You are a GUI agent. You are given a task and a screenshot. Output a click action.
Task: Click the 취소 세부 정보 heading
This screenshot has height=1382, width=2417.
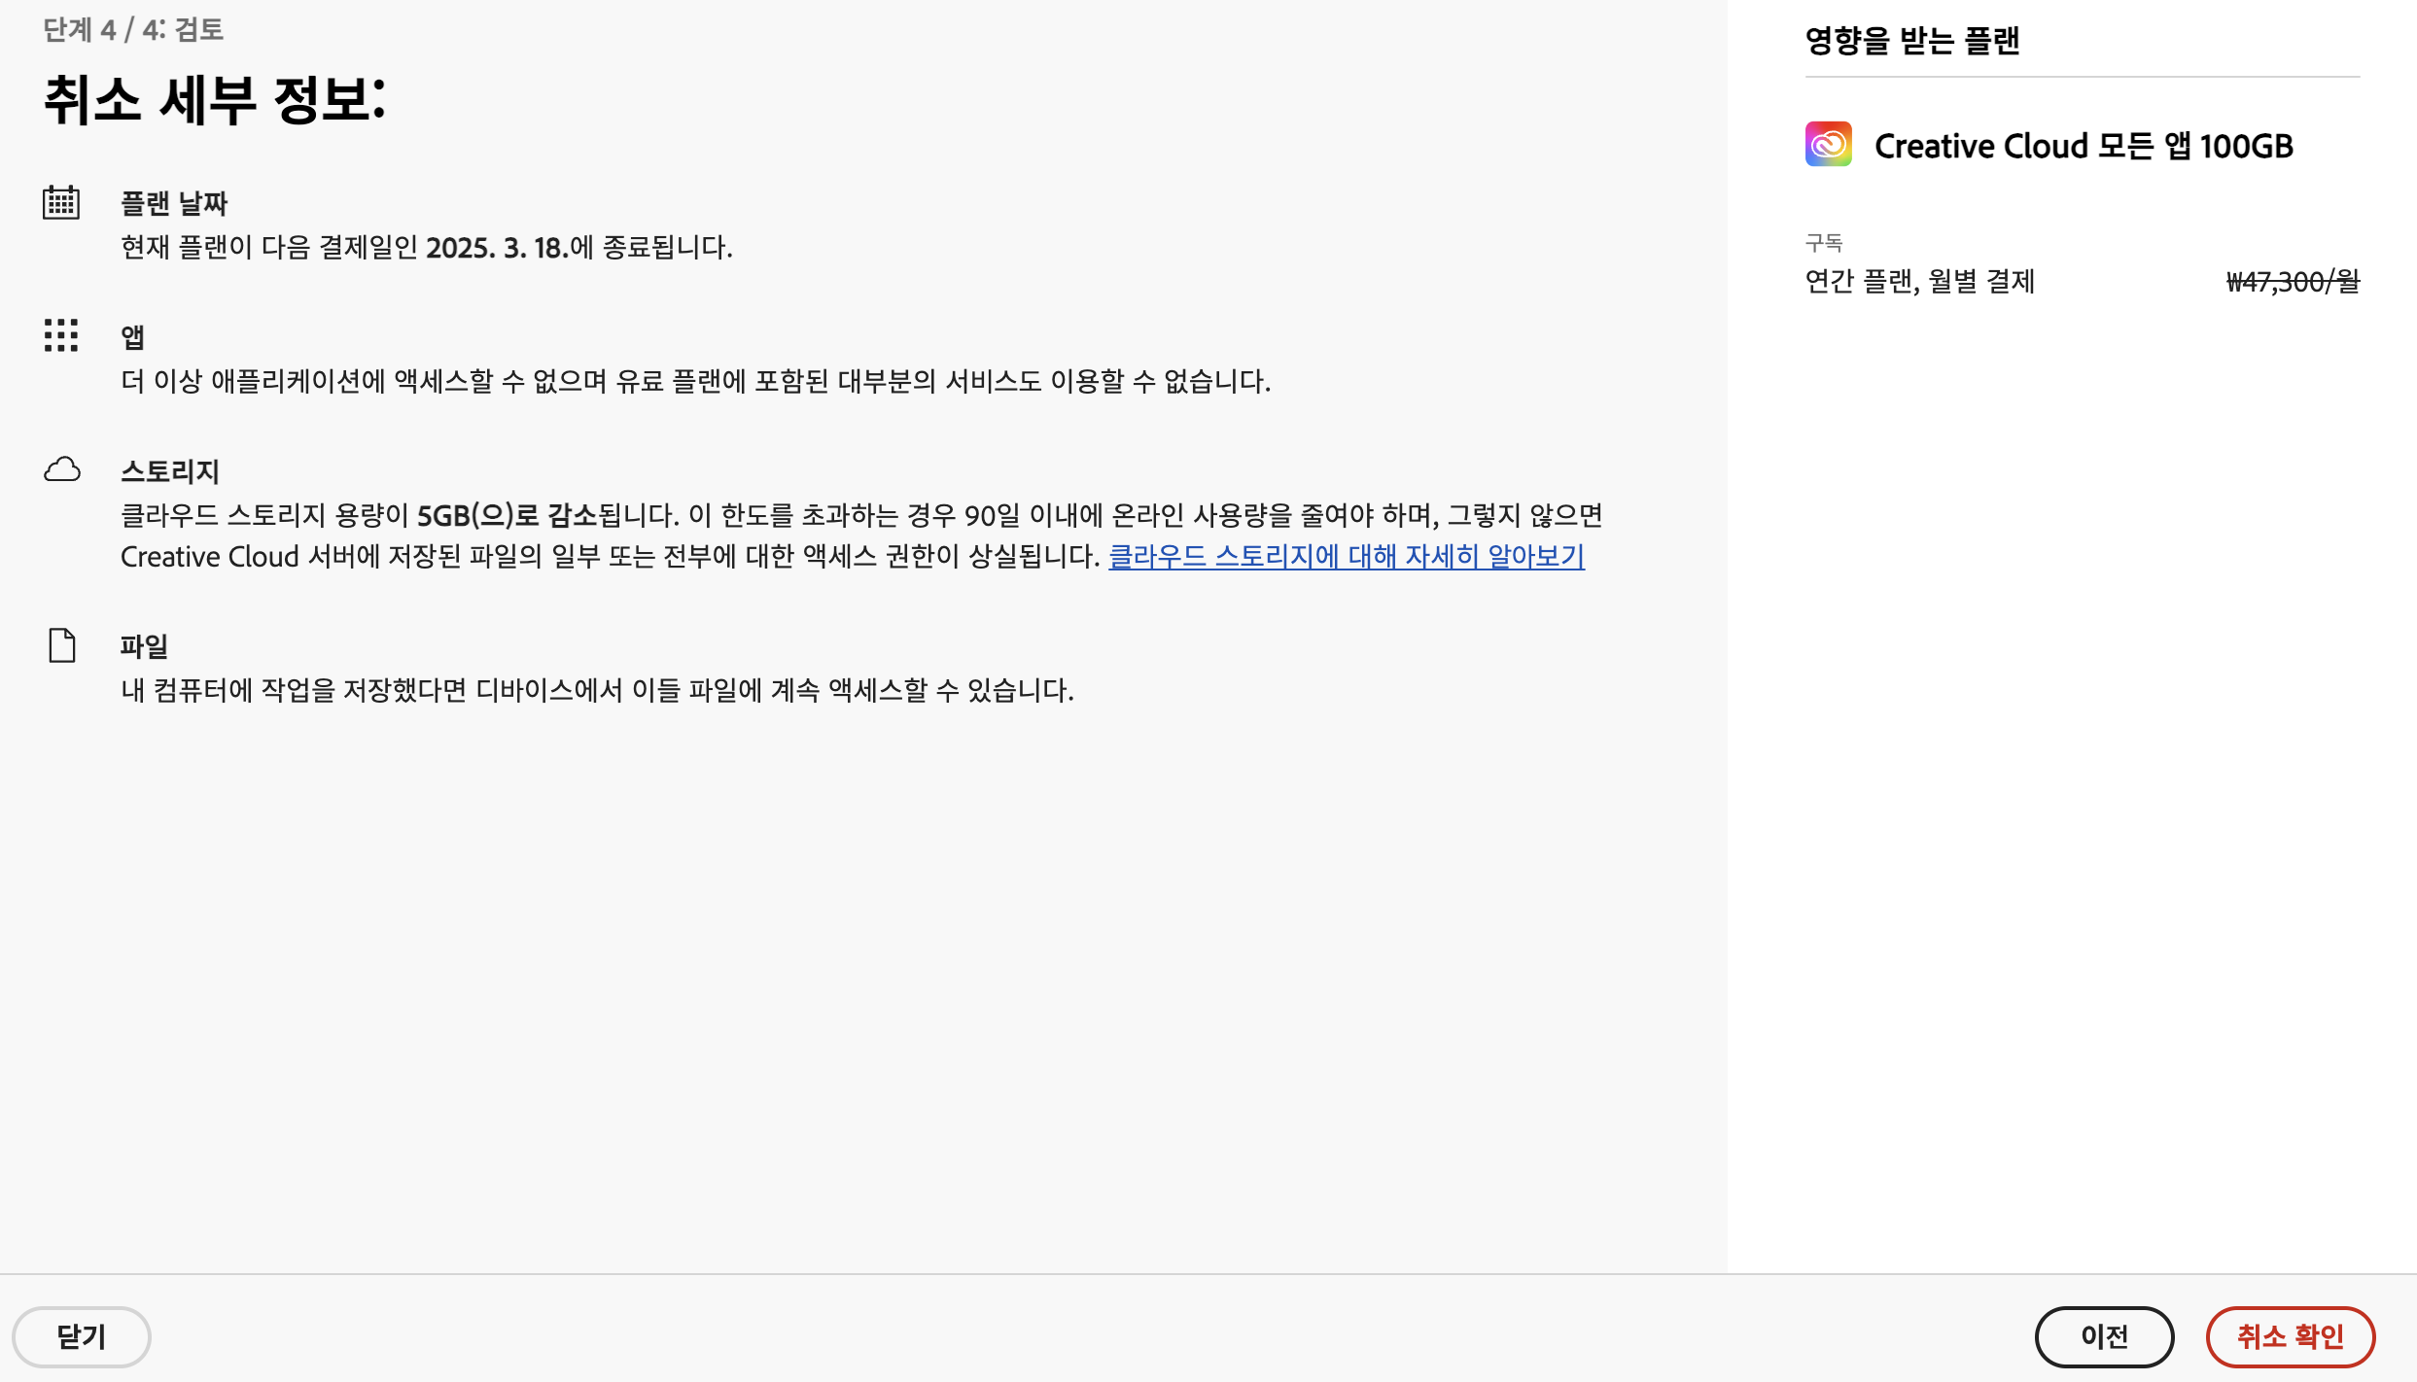pyautogui.click(x=215, y=100)
